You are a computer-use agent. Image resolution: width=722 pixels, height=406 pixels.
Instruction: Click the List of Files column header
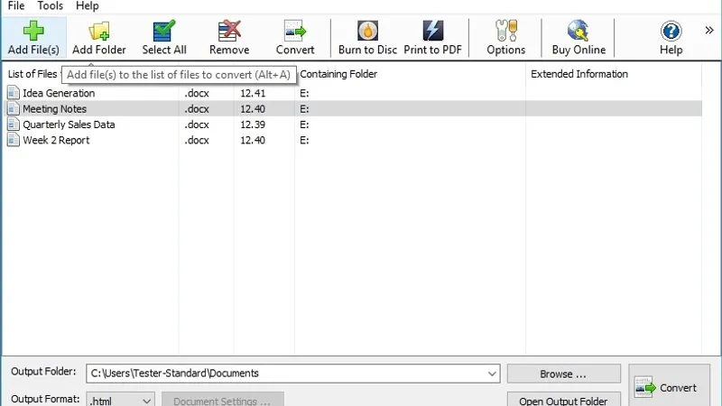[x=32, y=74]
